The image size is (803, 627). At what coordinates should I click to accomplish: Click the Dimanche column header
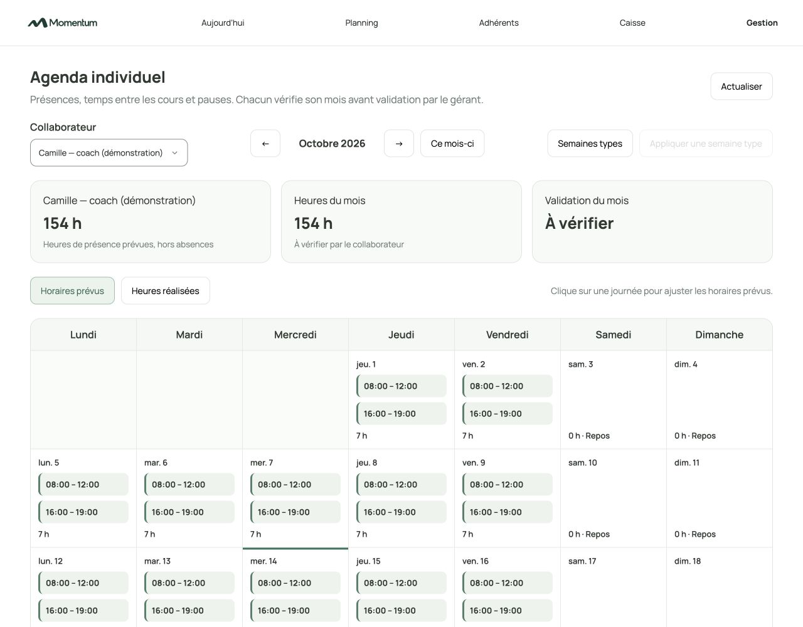point(720,335)
